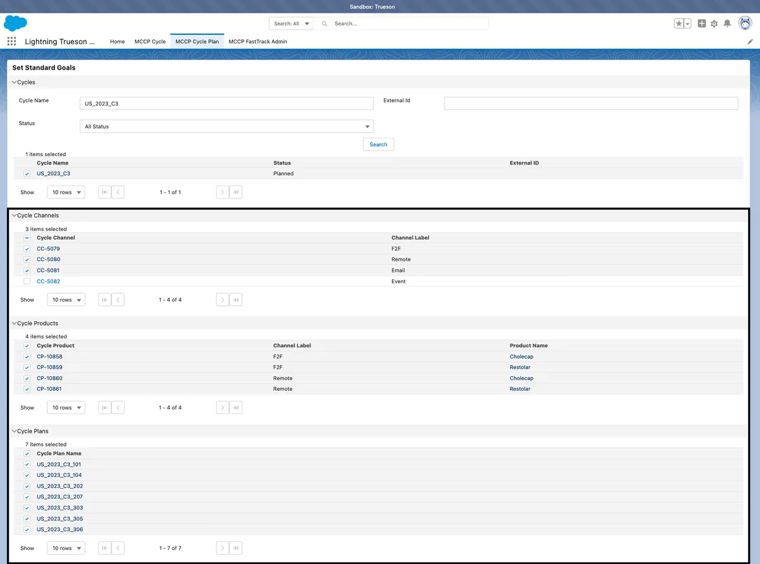Image resolution: width=760 pixels, height=564 pixels.
Task: Click the pencil edit navigation icon
Action: (750, 41)
